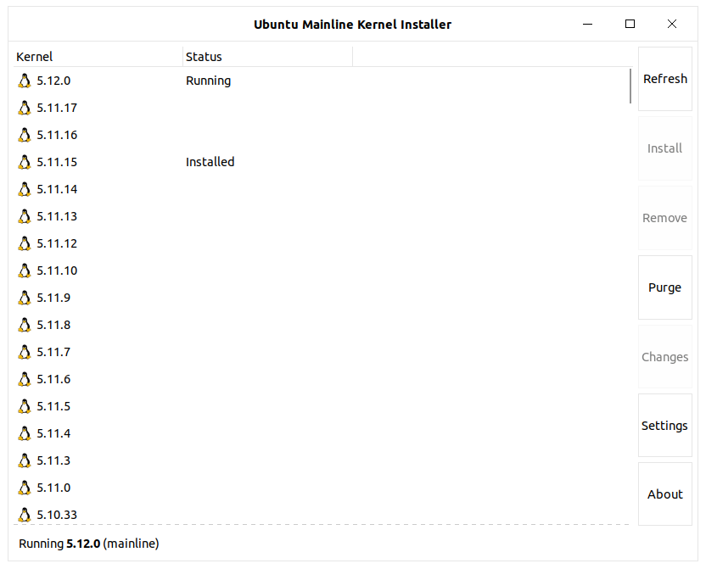The height and width of the screenshot is (569, 706).
Task: Click the penguin icon next to 5.11.9
Action: click(25, 298)
